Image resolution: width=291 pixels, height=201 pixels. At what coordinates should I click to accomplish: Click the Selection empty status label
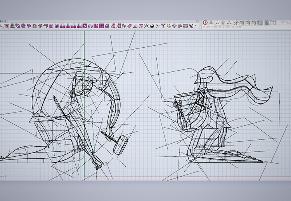click(232, 27)
